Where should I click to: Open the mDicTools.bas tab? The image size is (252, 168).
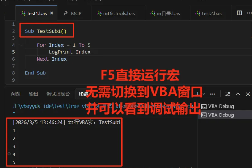(x=118, y=13)
